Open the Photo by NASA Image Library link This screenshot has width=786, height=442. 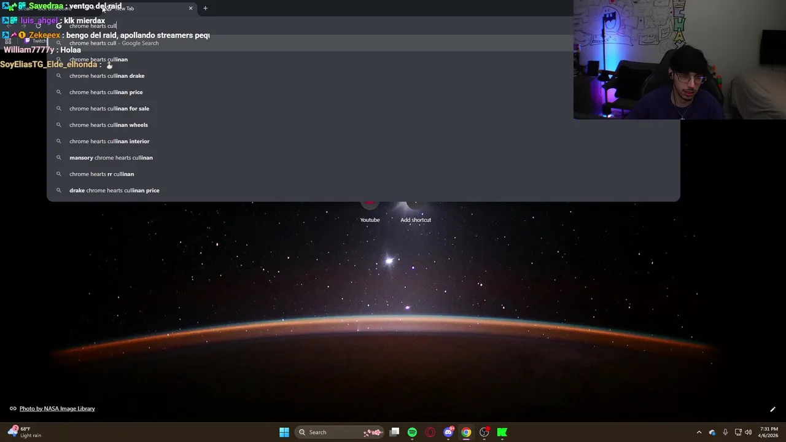(x=57, y=408)
